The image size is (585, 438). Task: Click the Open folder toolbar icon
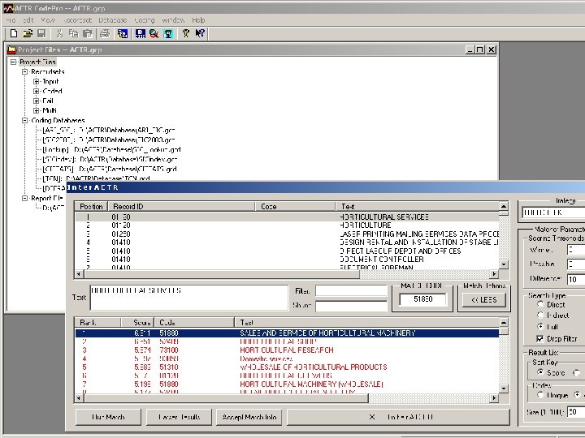coord(28,33)
